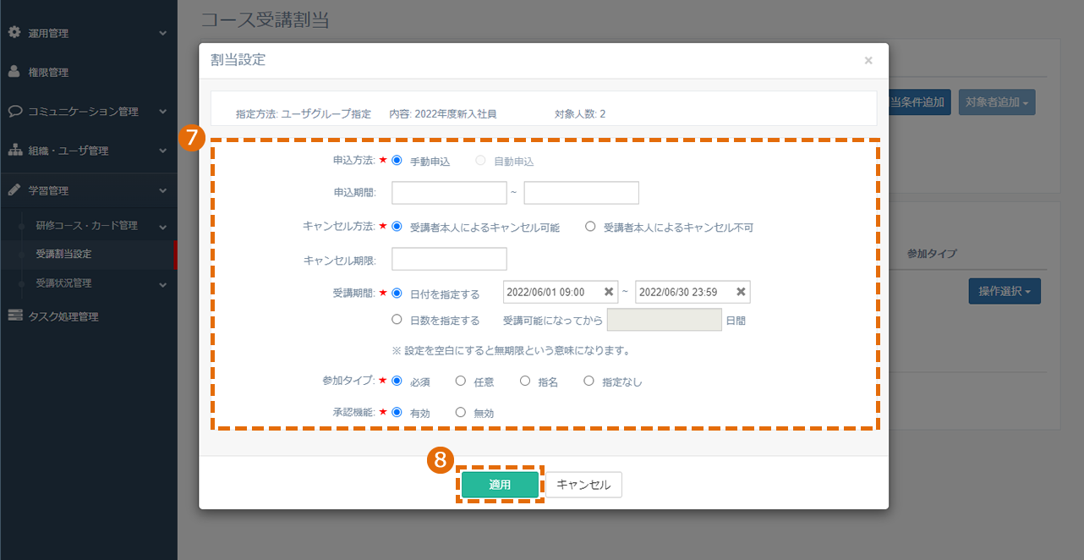Screen dimensions: 1084x560
Task: Set 参加タイプ to 指定なし
Action: pos(589,381)
